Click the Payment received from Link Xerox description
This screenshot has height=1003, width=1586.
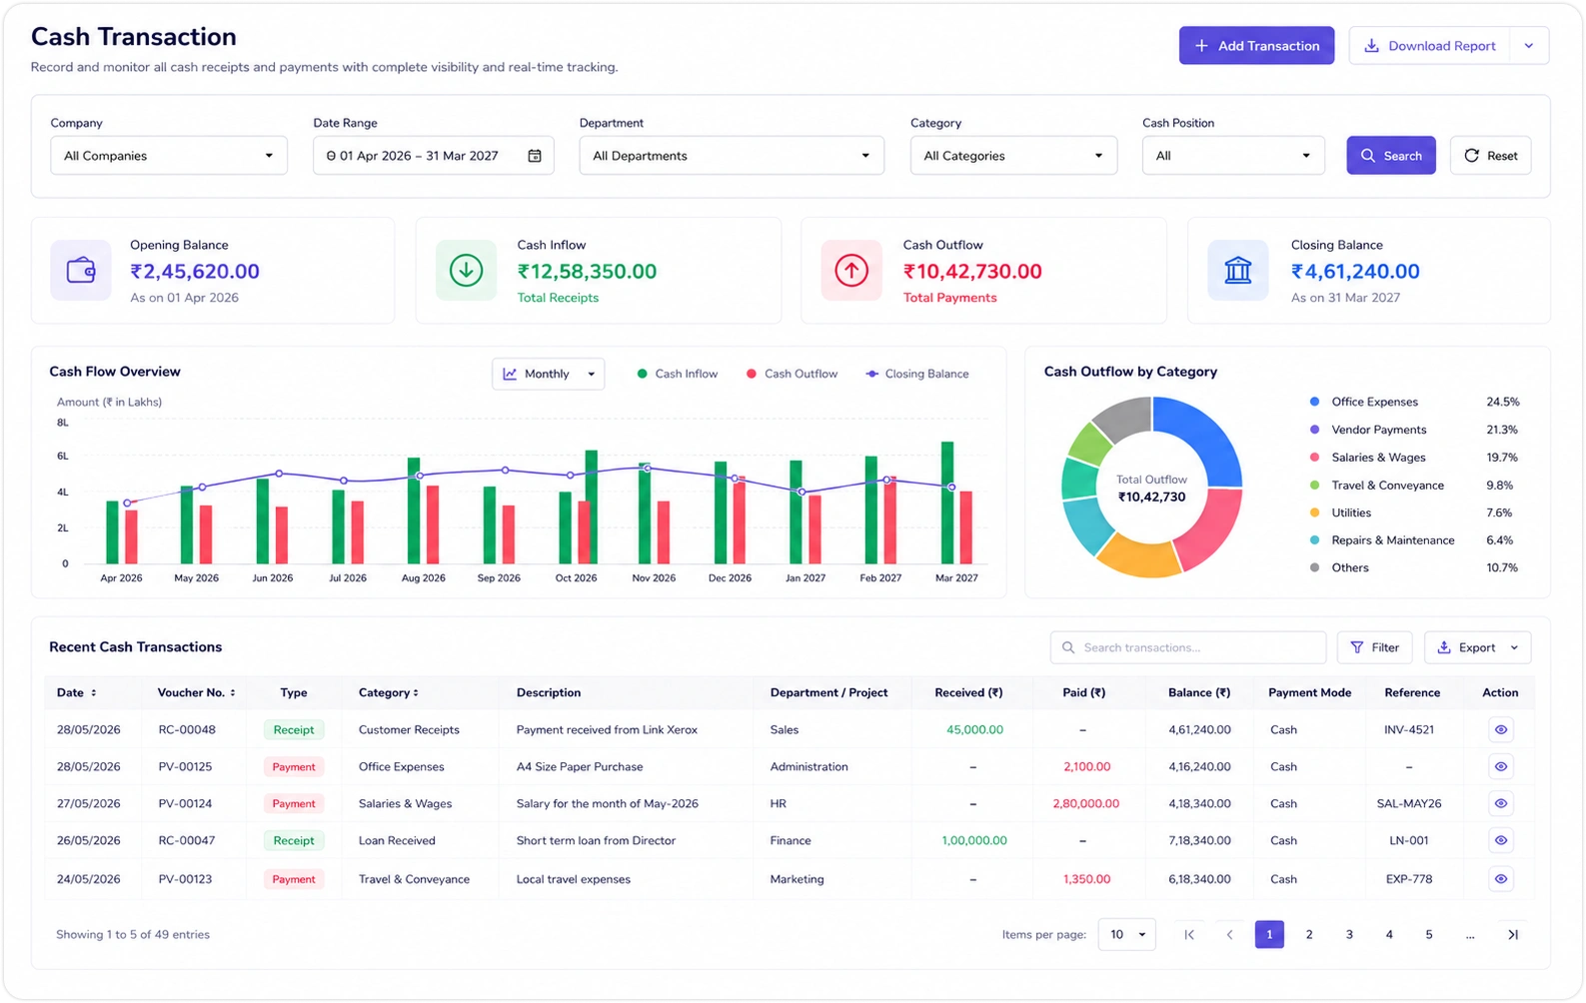click(607, 730)
